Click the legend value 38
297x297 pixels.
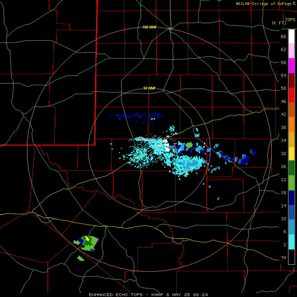[x=283, y=127]
